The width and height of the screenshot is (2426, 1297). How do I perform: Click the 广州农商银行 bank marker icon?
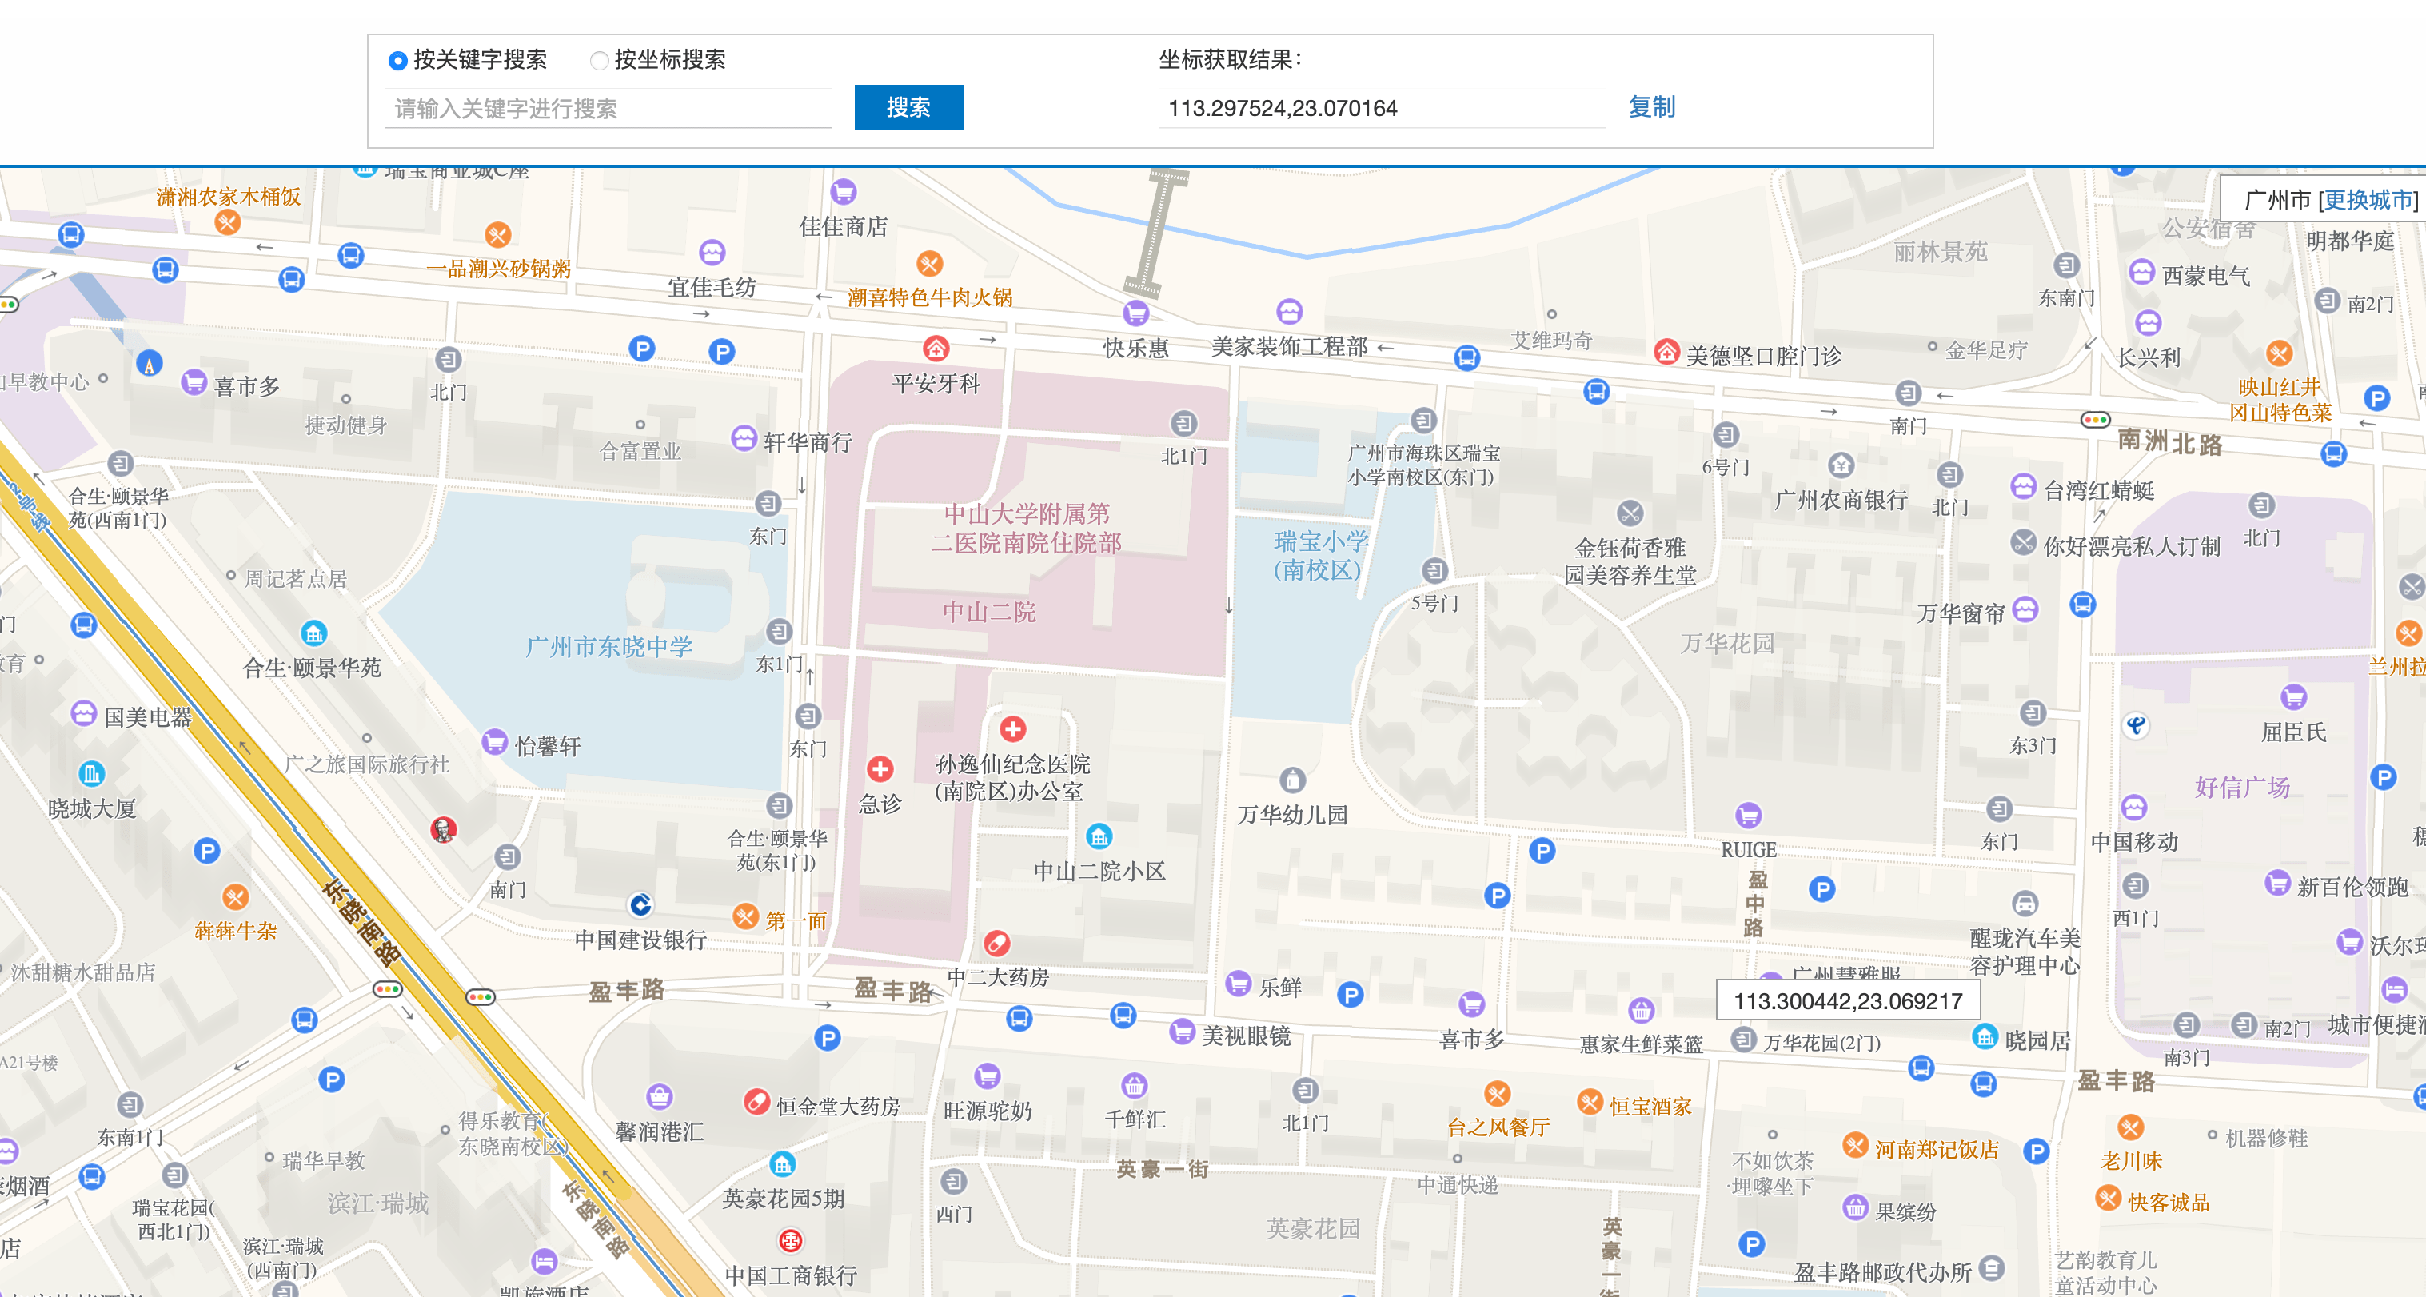(1840, 465)
